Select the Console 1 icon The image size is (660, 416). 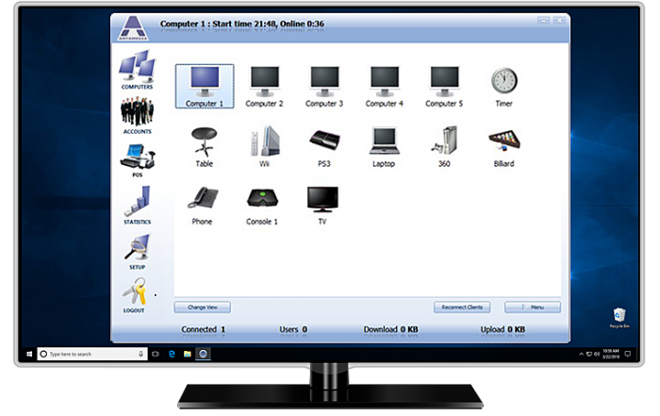pyautogui.click(x=262, y=206)
